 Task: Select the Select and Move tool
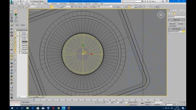pos(52,7)
